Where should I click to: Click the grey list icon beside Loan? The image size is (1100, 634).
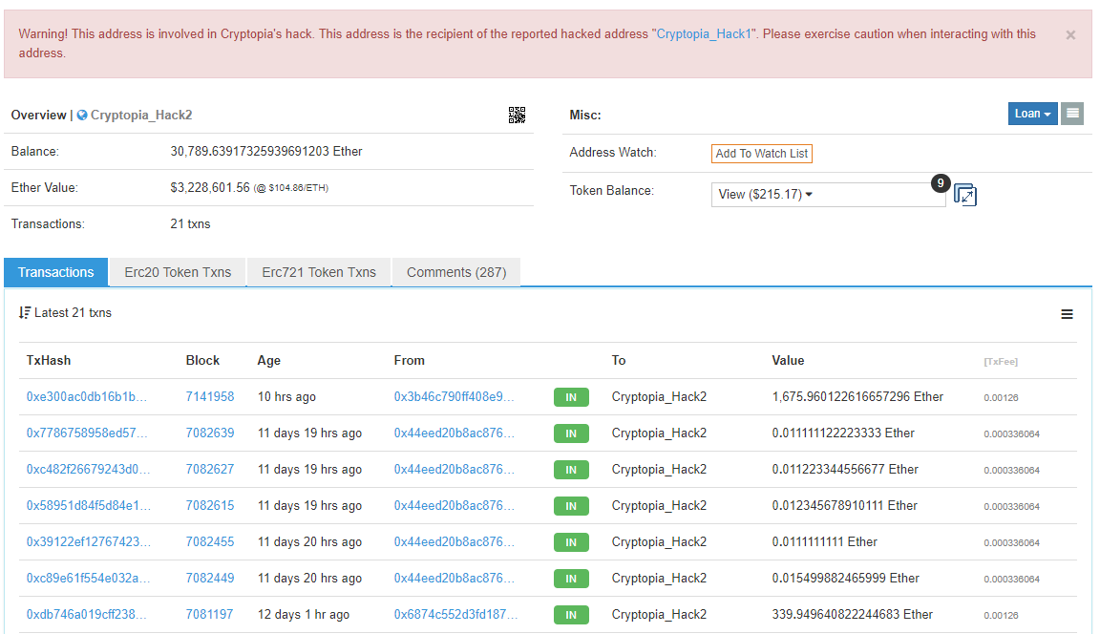click(x=1072, y=114)
